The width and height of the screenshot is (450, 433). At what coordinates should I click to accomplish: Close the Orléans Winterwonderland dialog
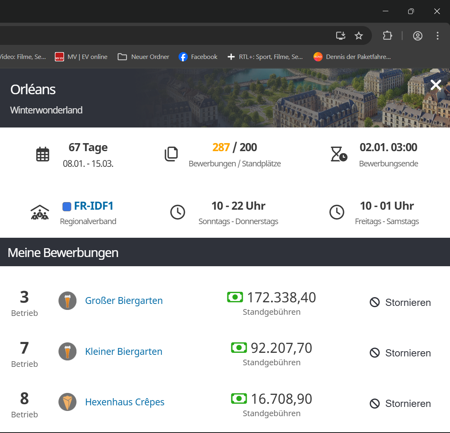point(436,85)
